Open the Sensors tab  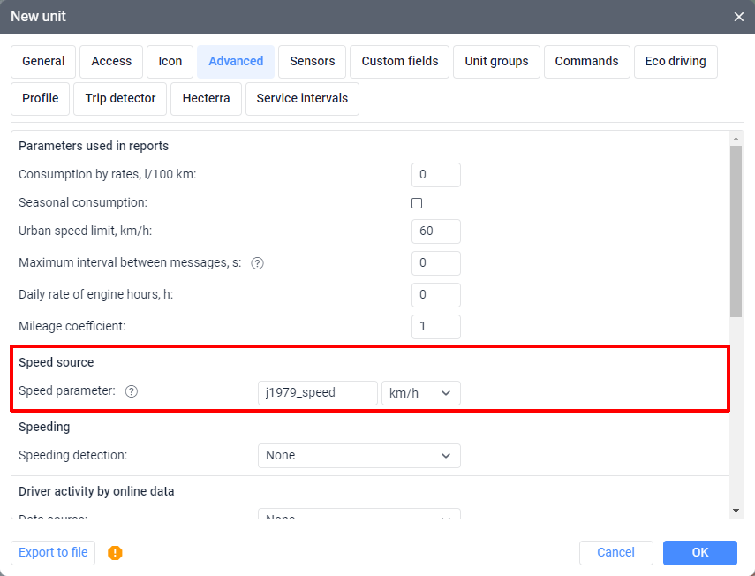coord(313,62)
